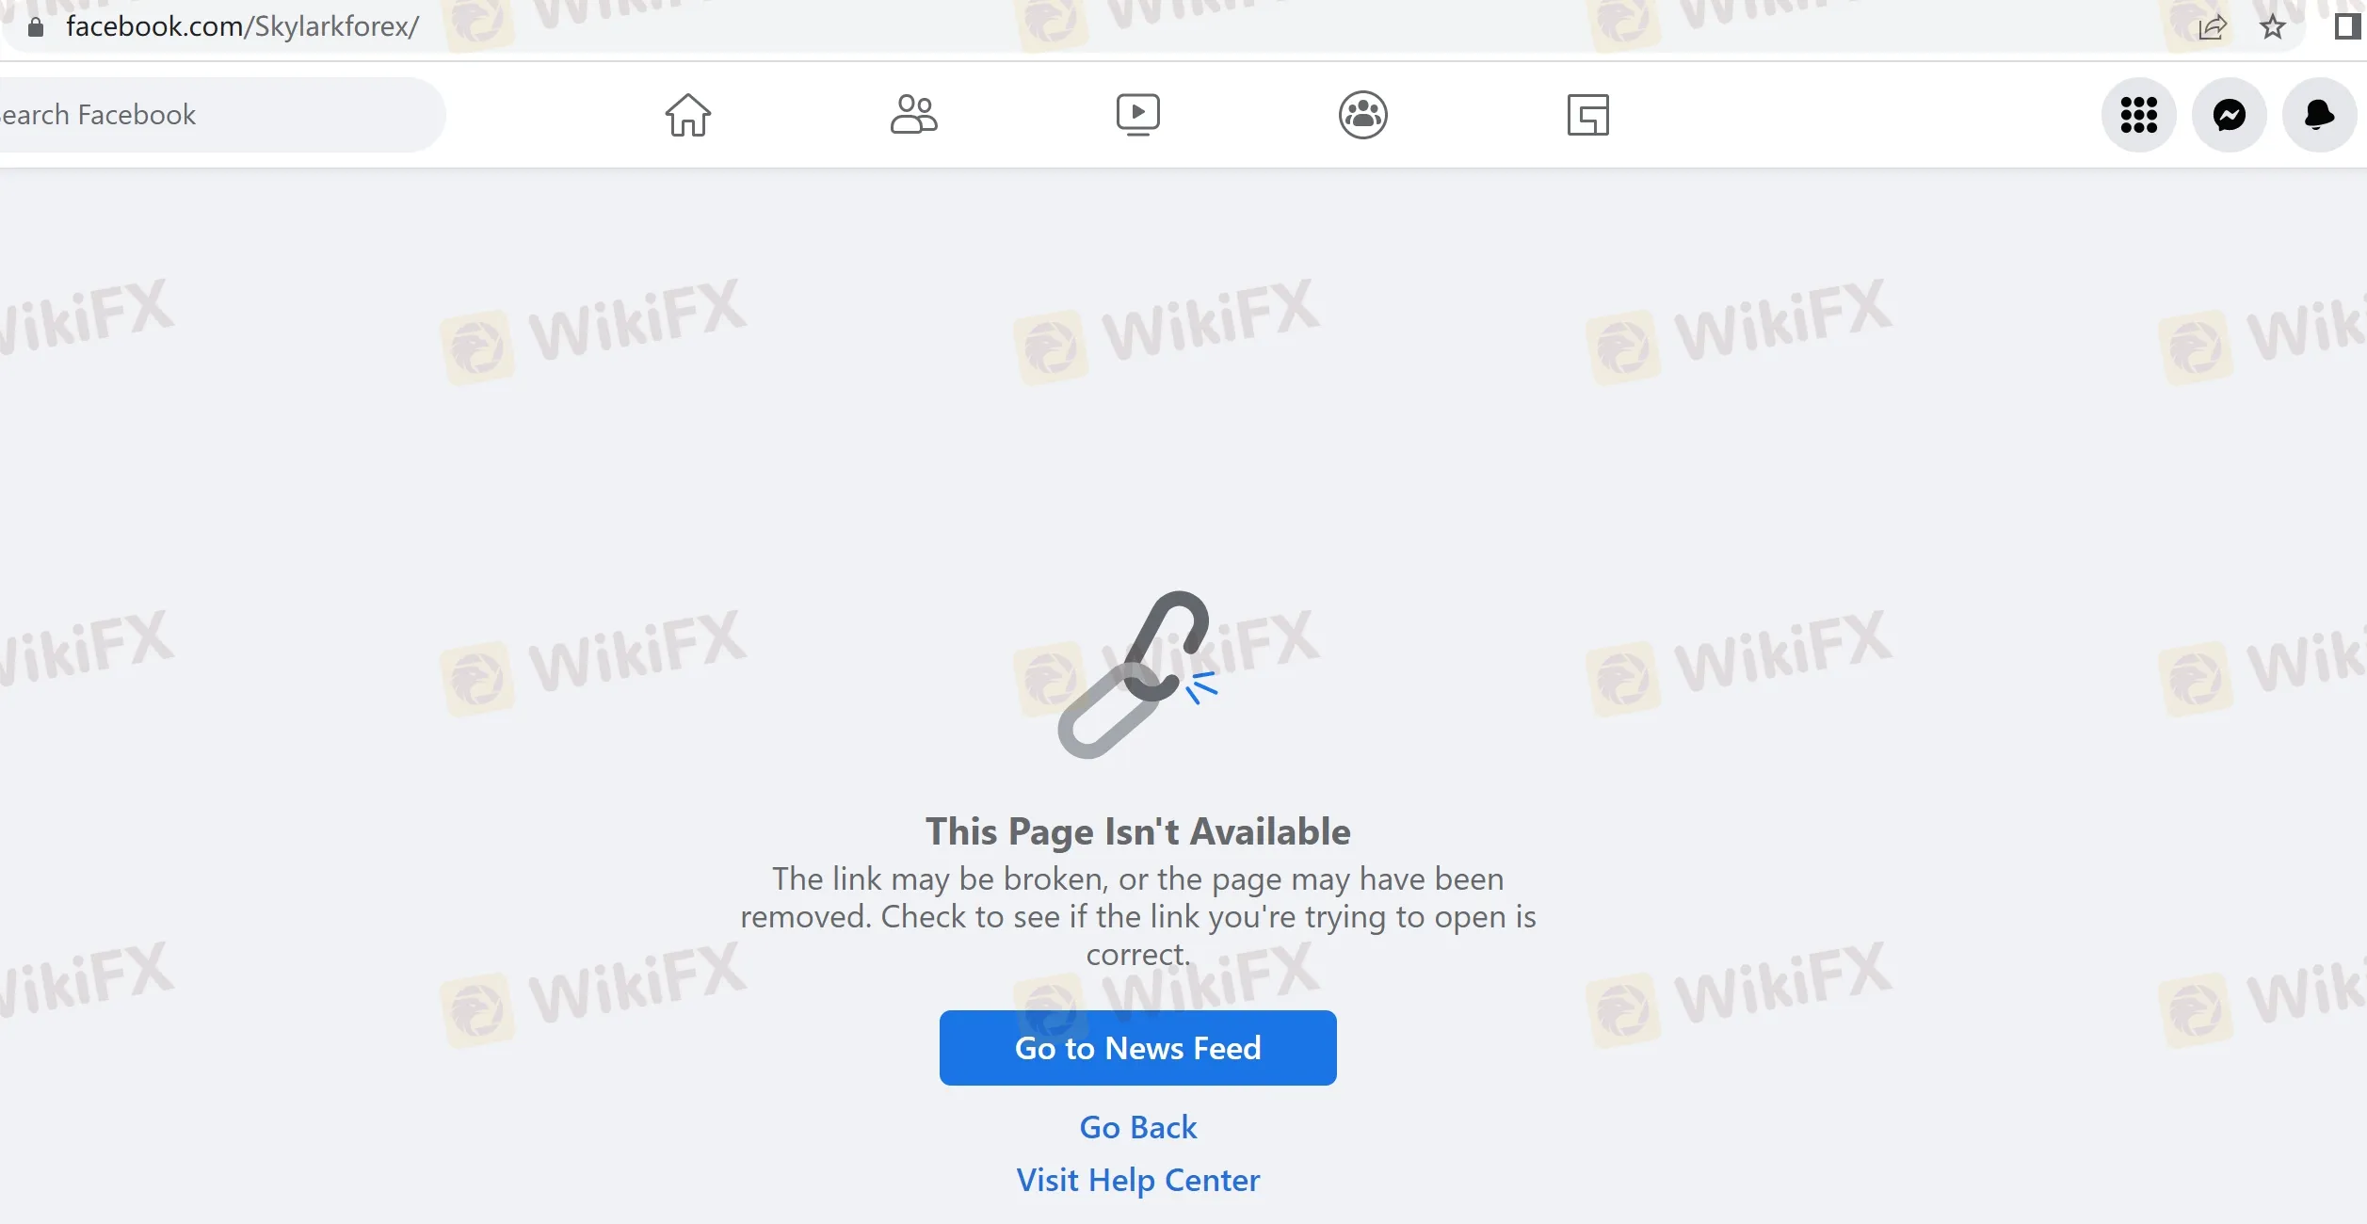Open the Groups icon in navigation

point(1362,115)
